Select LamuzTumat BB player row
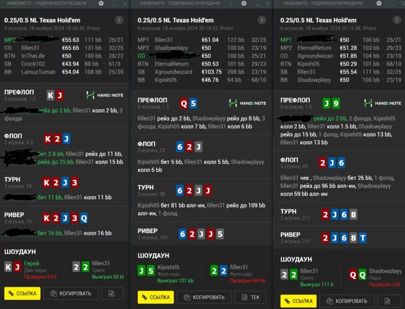Viewport: 405px width, 309px height. pyautogui.click(x=64, y=72)
